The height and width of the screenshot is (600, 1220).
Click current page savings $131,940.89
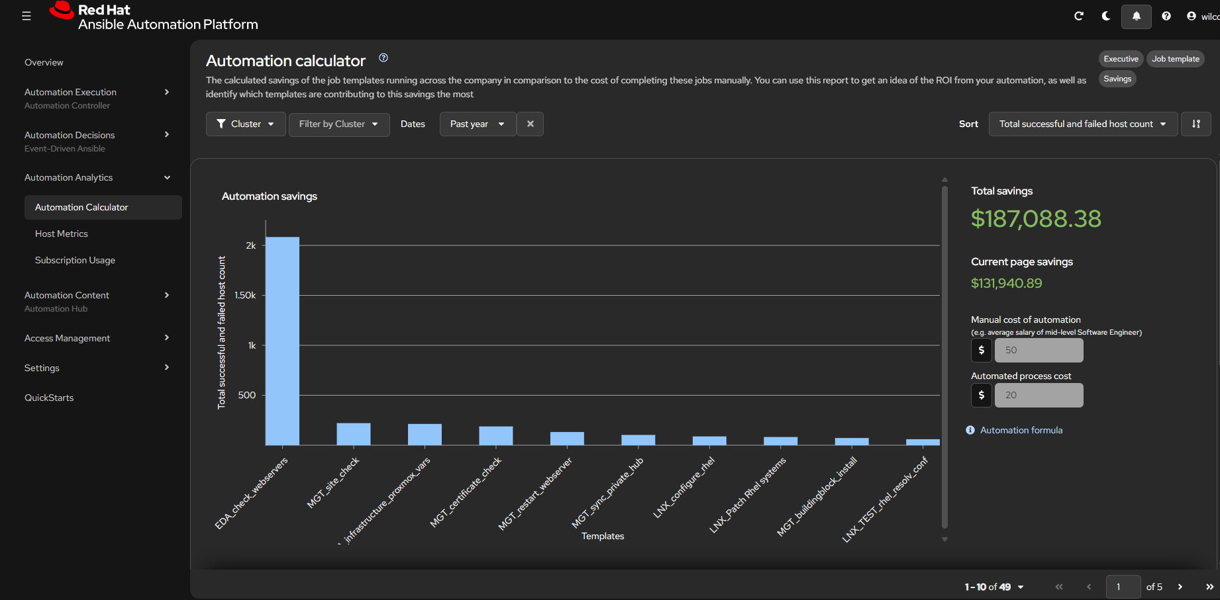pos(1006,283)
